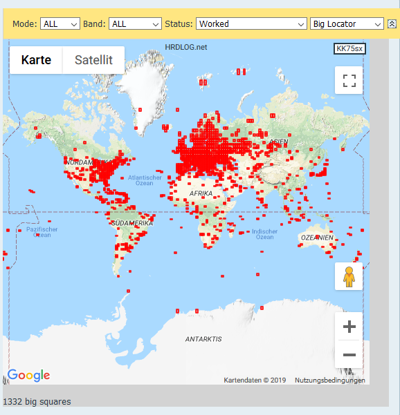Click the ANTARKTIS label on map

pos(203,339)
